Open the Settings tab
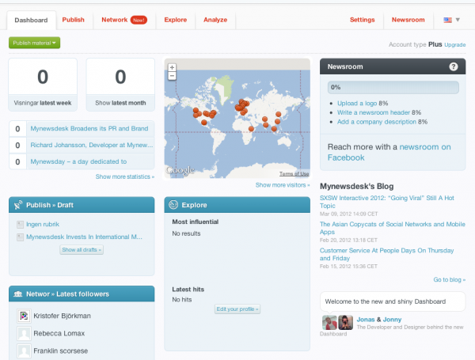 [x=363, y=20]
